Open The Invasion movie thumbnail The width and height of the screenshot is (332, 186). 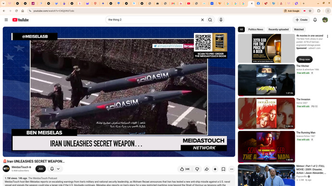[x=267, y=114]
